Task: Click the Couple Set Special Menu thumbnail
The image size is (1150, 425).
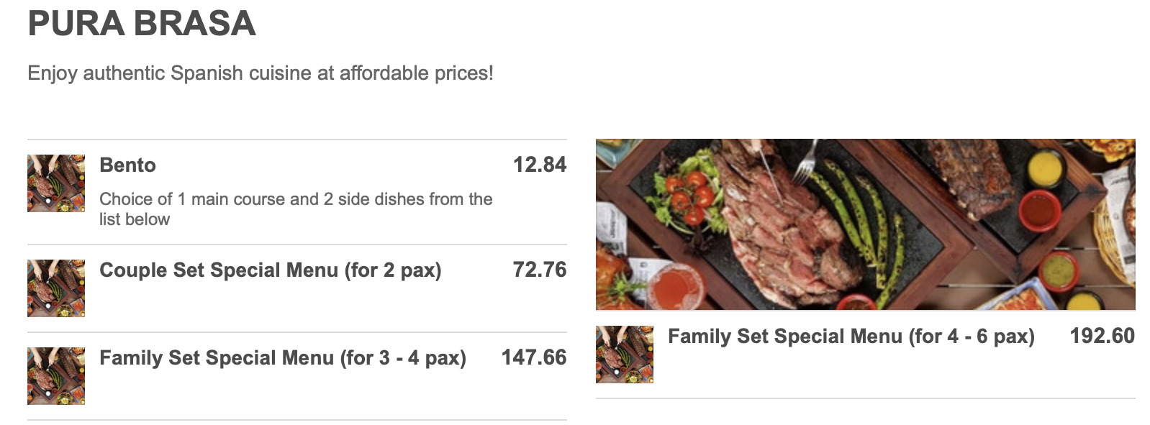Action: [56, 288]
